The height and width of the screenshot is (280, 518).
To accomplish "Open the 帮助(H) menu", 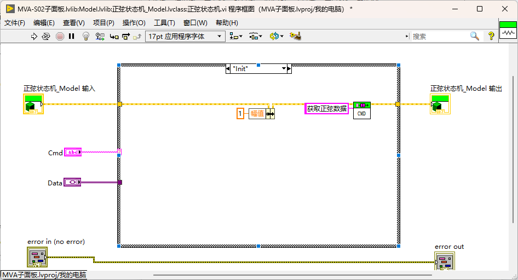I will point(227,23).
